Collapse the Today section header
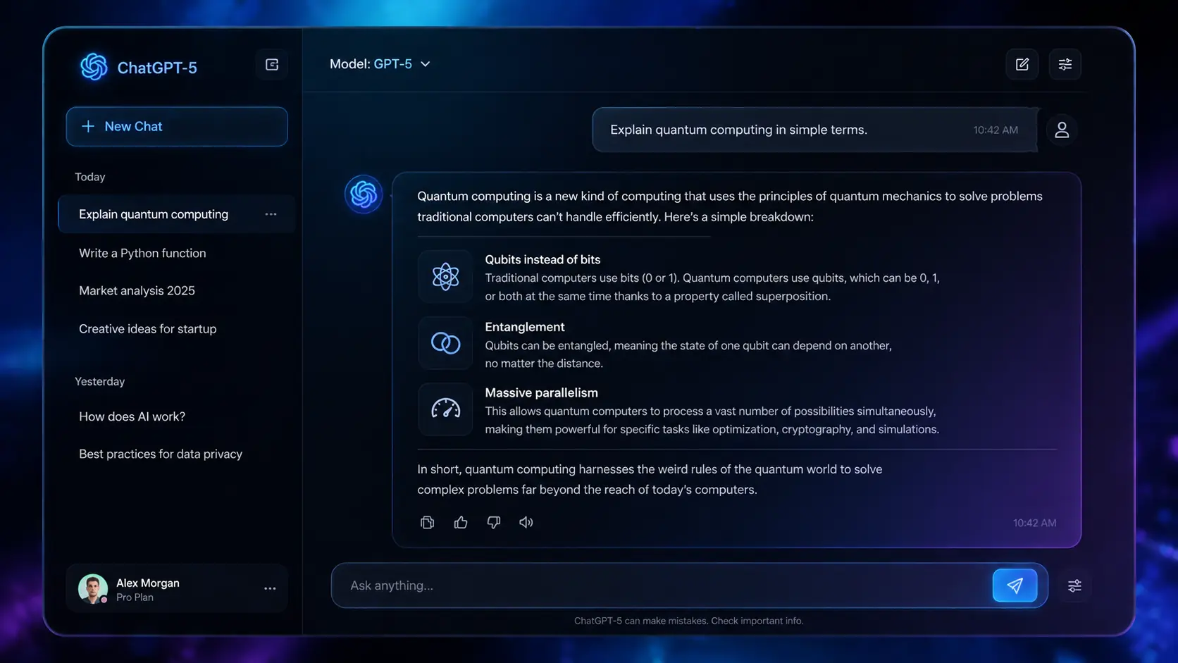The image size is (1178, 663). point(89,177)
